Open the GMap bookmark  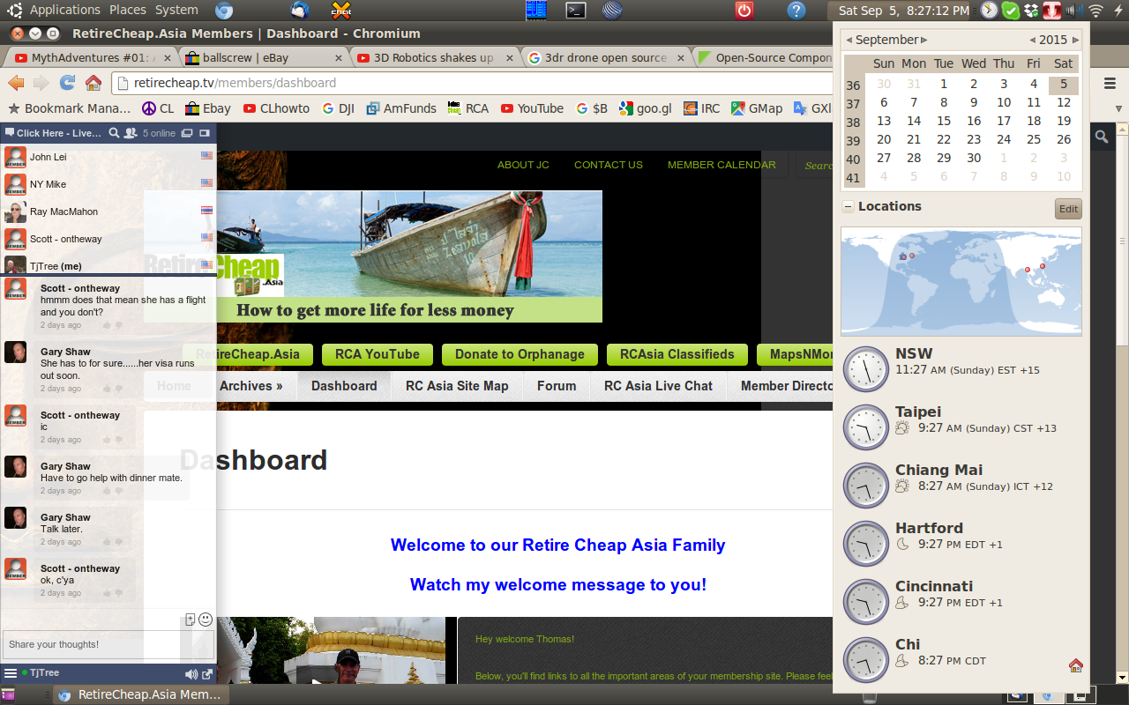point(757,108)
